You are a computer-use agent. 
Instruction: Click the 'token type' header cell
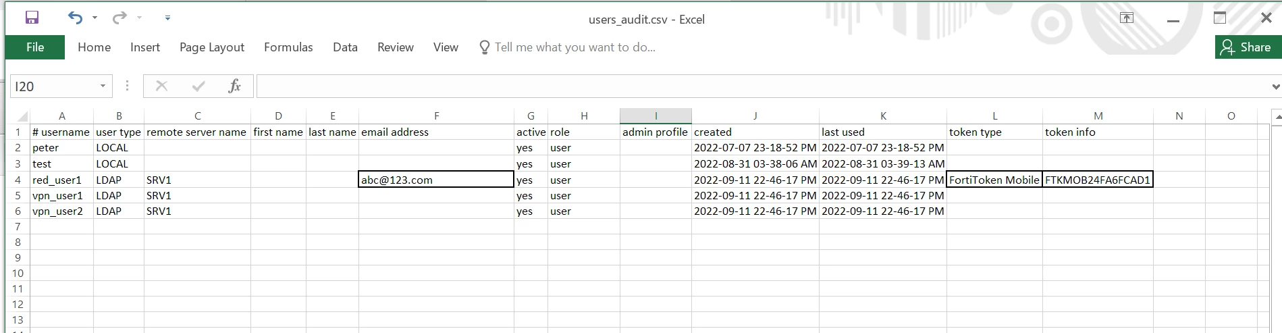coord(994,132)
